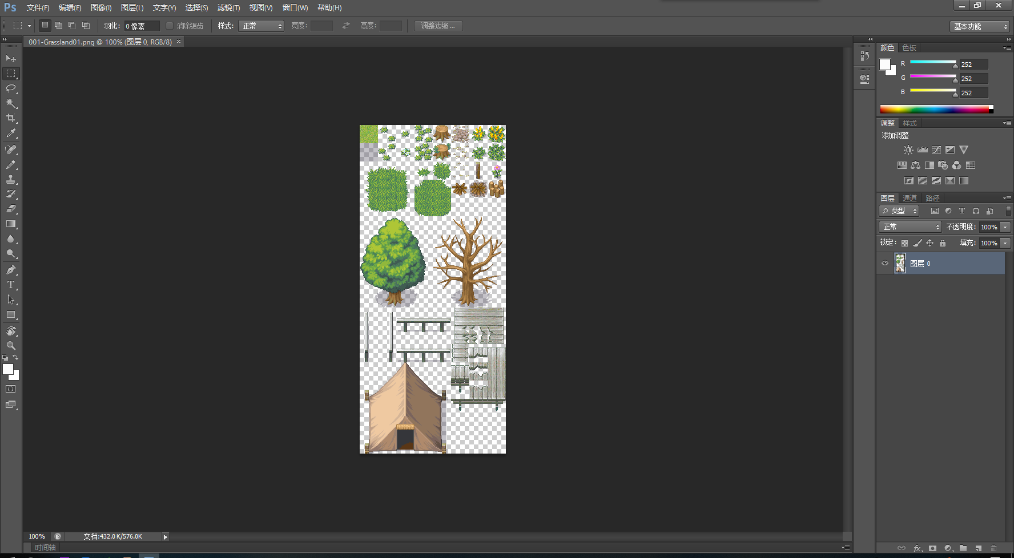The image size is (1014, 558).
Task: Select the Zoom tool
Action: pyautogui.click(x=11, y=346)
